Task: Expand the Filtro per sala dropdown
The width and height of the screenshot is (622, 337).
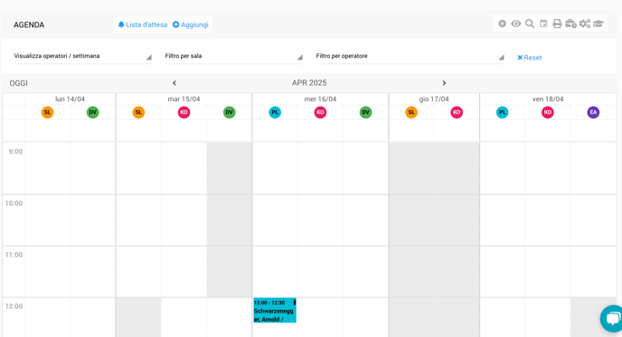Action: click(233, 56)
